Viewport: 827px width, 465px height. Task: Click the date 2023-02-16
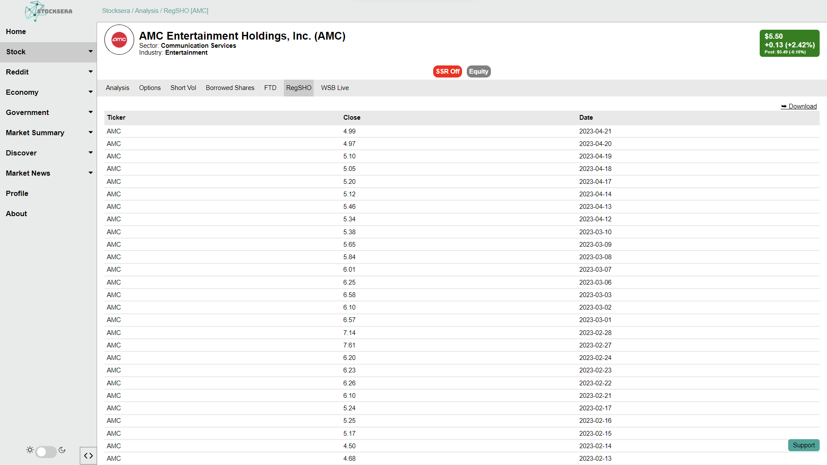click(595, 421)
